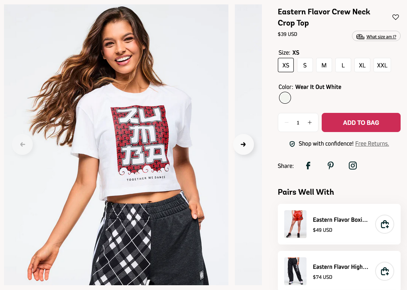Viewport: 407px width, 290px height.
Task: Click ADD TO BAG button
Action: coord(361,122)
